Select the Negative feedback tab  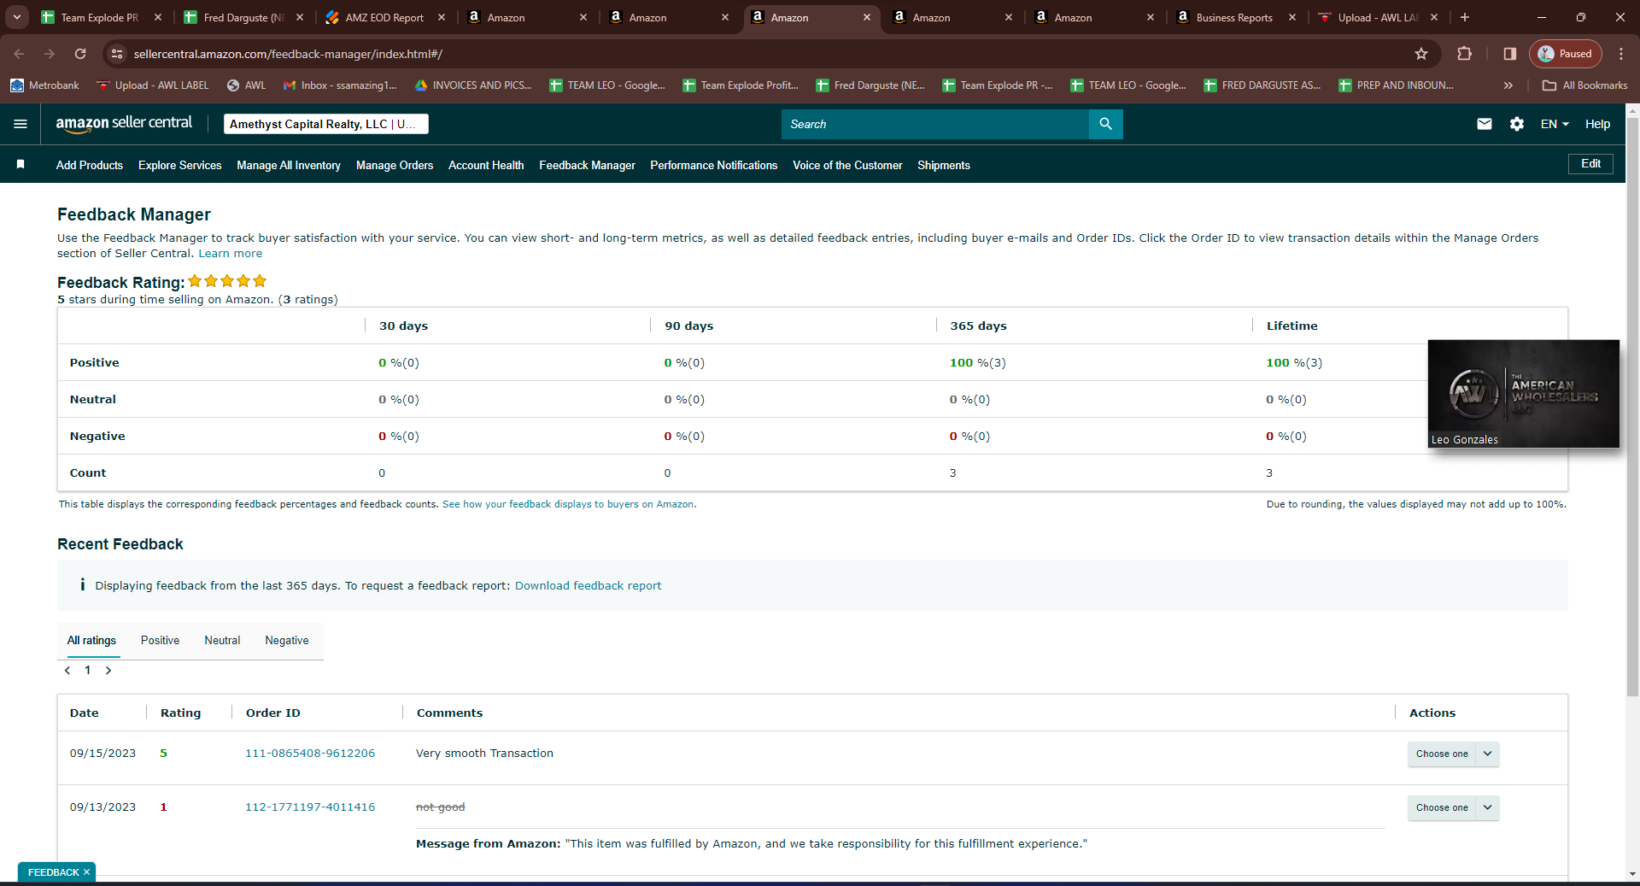(x=287, y=641)
